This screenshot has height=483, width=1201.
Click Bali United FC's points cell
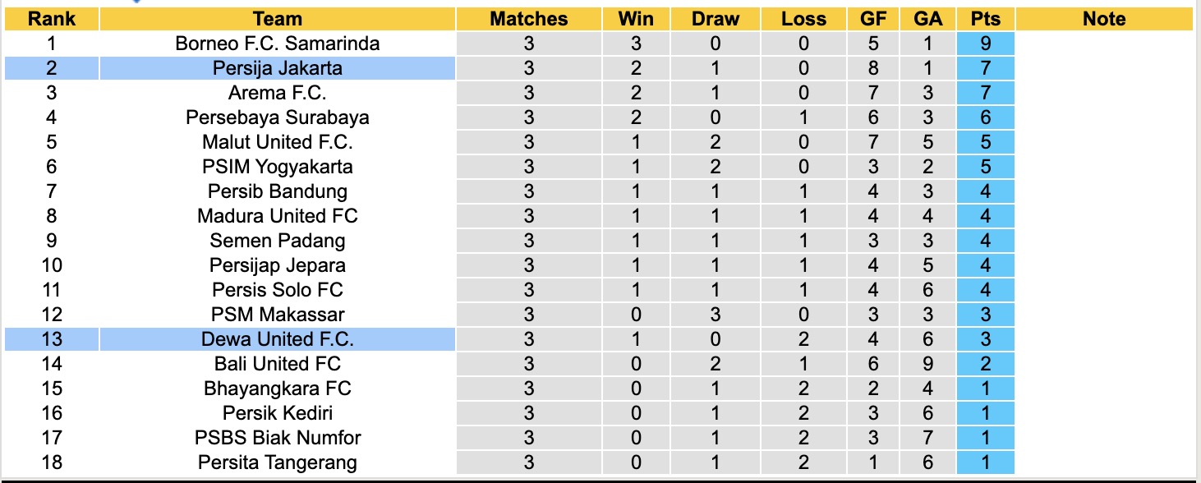(985, 364)
